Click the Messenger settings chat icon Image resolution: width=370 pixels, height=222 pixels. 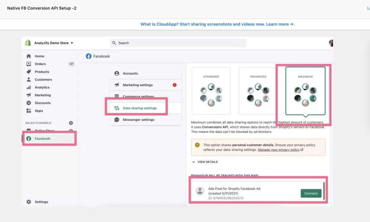(x=117, y=120)
